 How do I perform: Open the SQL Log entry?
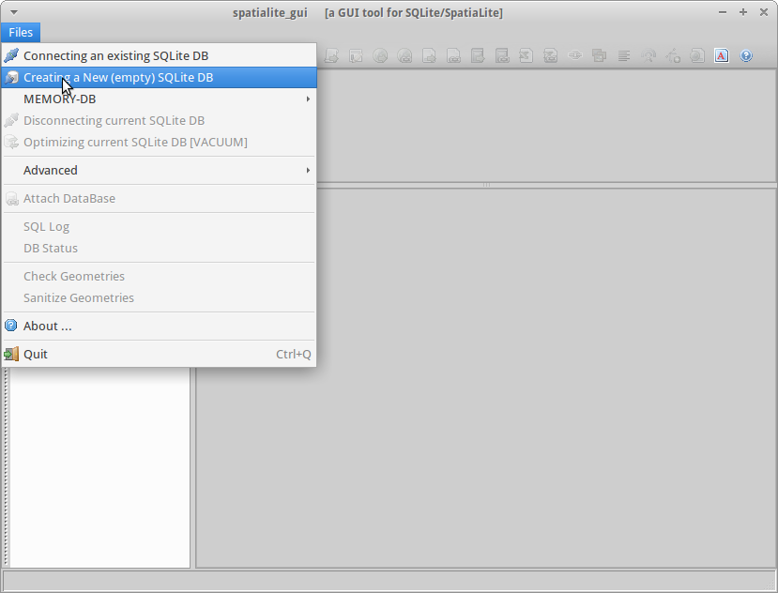[159, 227]
